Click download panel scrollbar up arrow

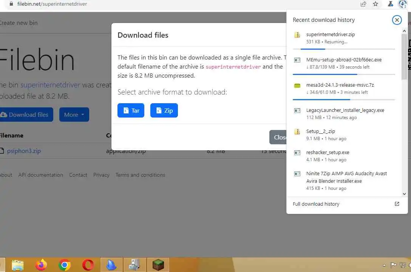pyautogui.click(x=404, y=31)
